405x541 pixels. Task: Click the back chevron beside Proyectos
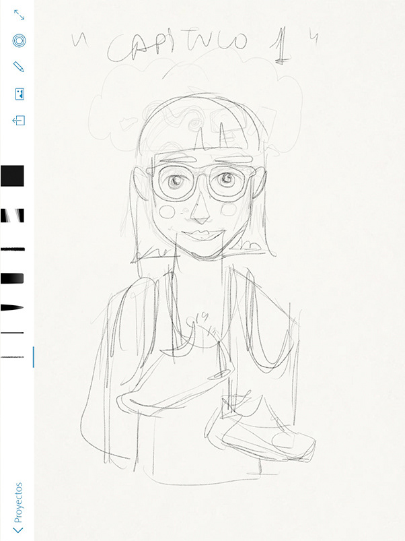tap(18, 530)
